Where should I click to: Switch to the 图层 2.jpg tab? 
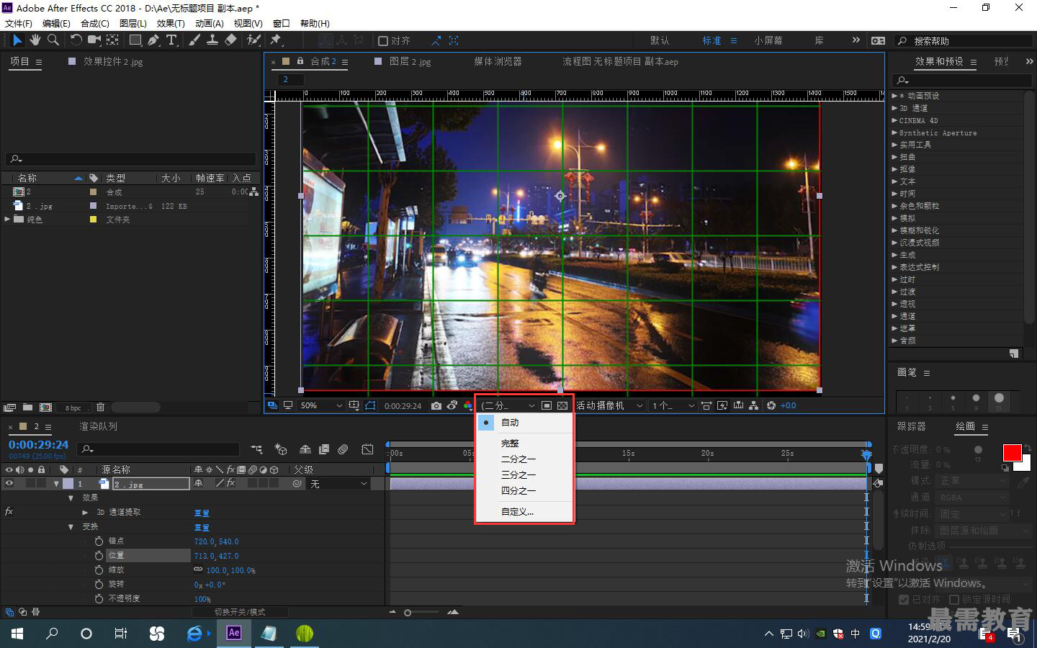click(410, 61)
